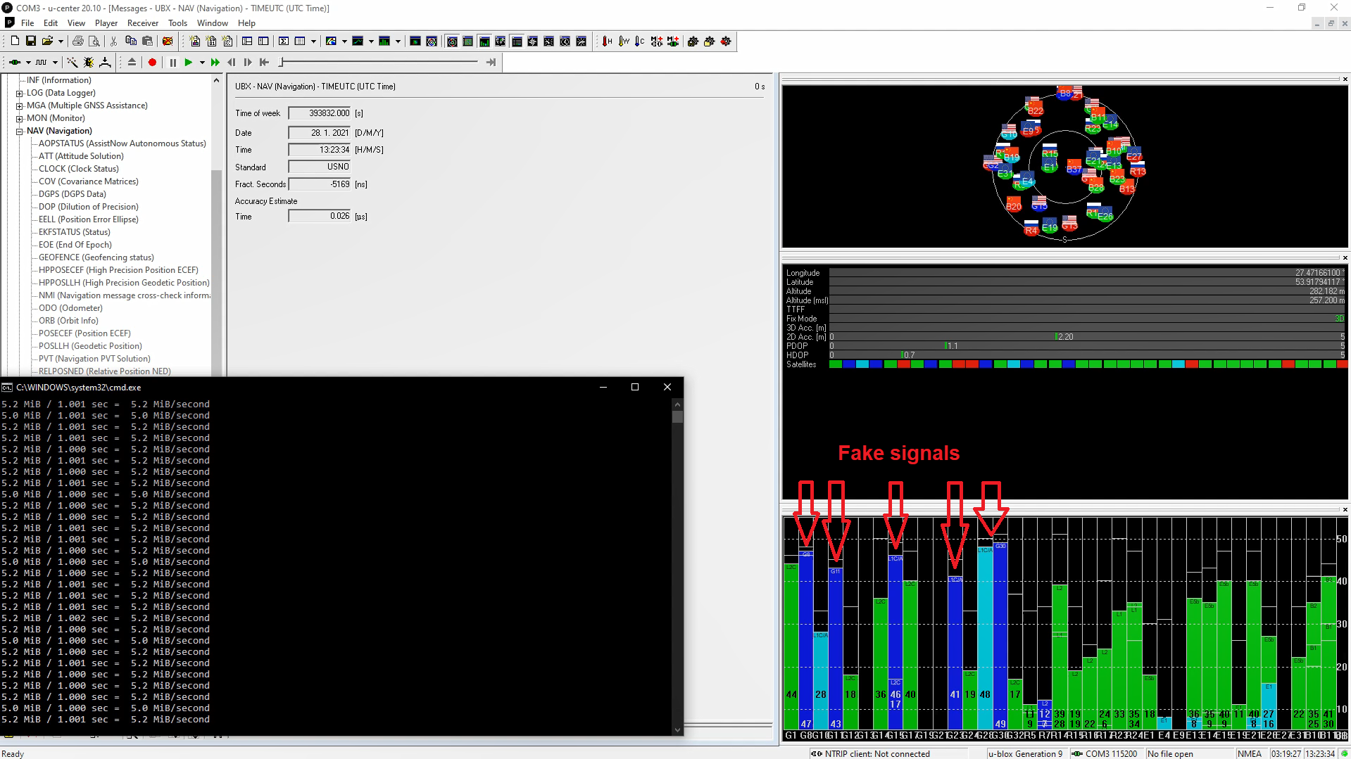Open the Player menu
1351x759 pixels.
[106, 23]
